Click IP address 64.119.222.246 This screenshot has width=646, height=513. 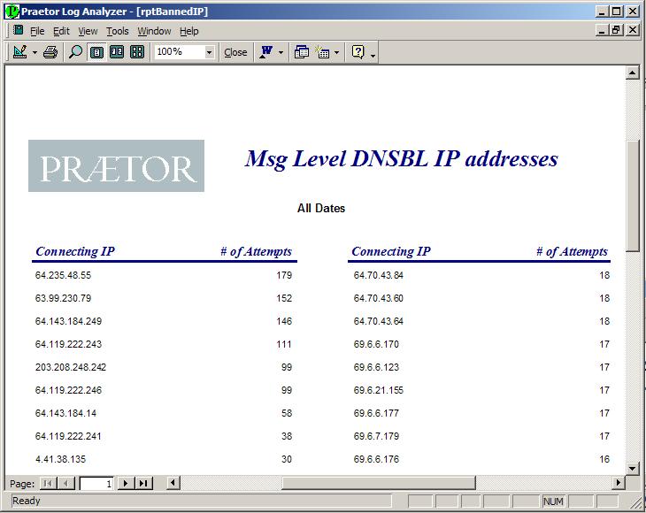coord(68,390)
